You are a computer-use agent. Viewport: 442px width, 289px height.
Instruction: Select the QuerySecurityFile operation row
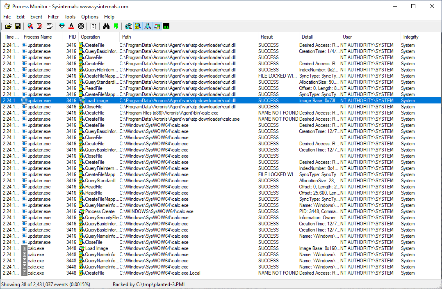pyautogui.click(x=221, y=218)
